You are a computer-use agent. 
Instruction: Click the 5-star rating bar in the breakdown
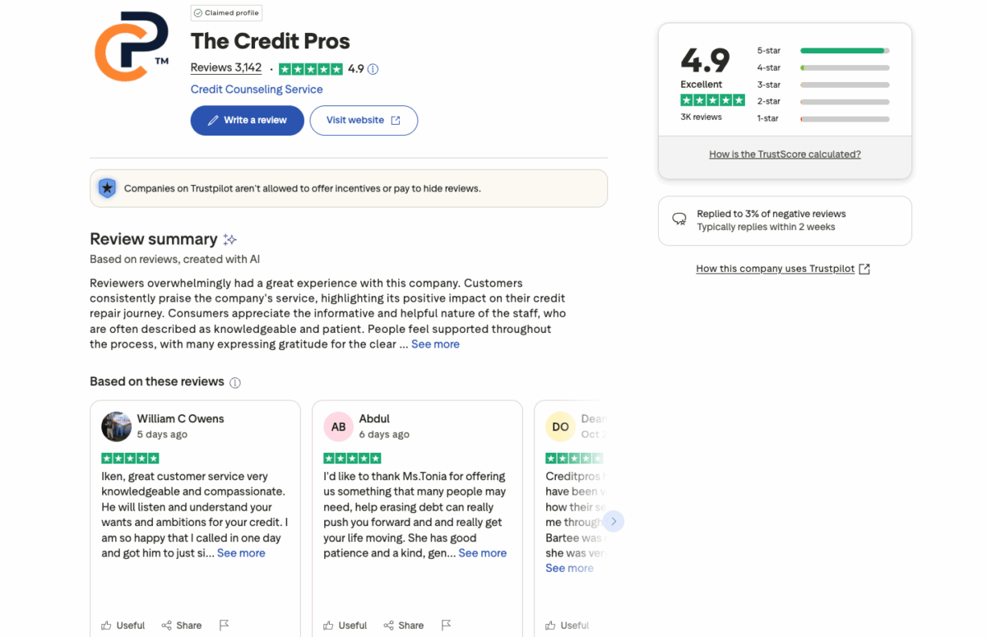click(x=843, y=50)
